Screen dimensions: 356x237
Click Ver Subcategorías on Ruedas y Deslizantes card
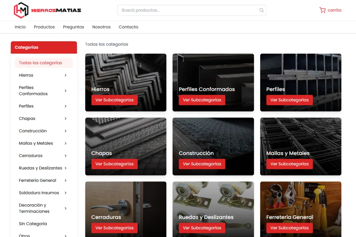point(202,228)
